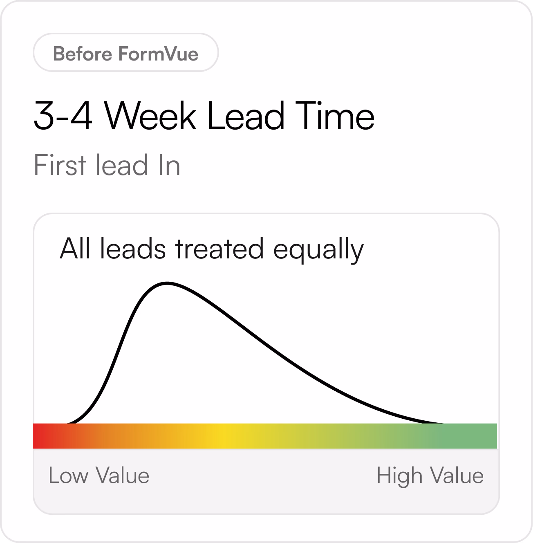Pick the orange section of the gradient bar
This screenshot has width=533, height=543.
135,436
